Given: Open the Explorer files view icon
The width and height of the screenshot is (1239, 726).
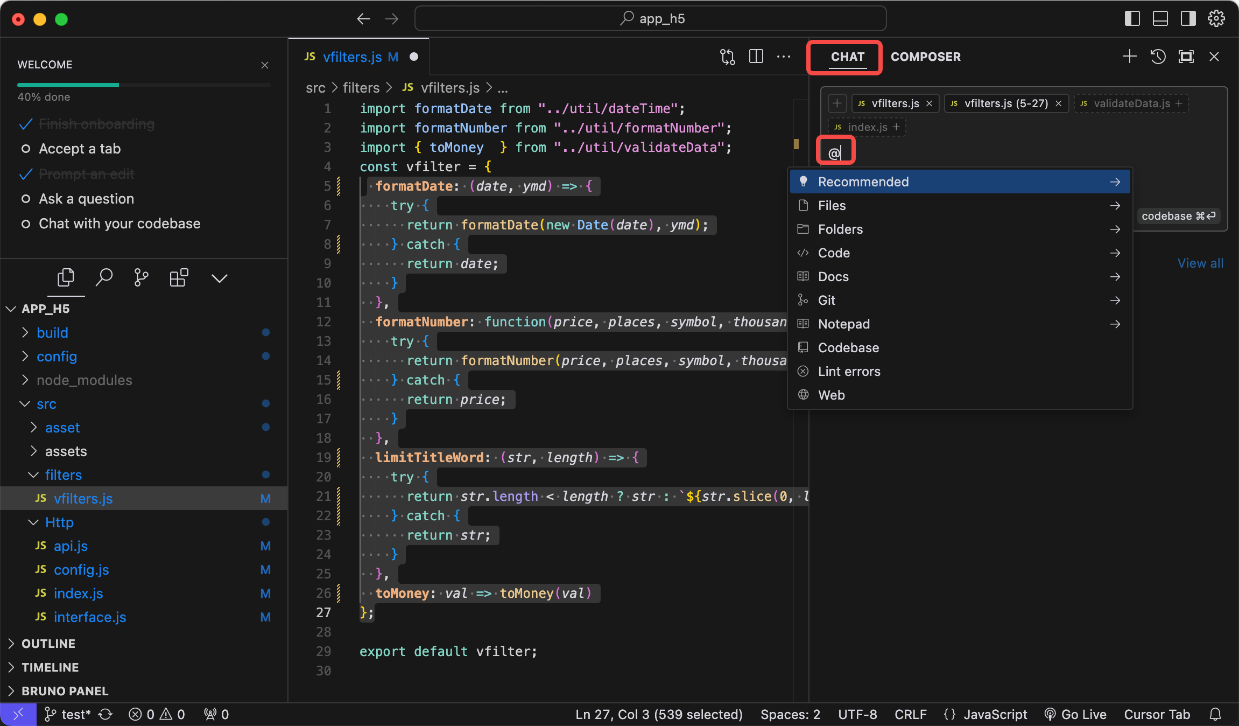Looking at the screenshot, I should (x=66, y=278).
